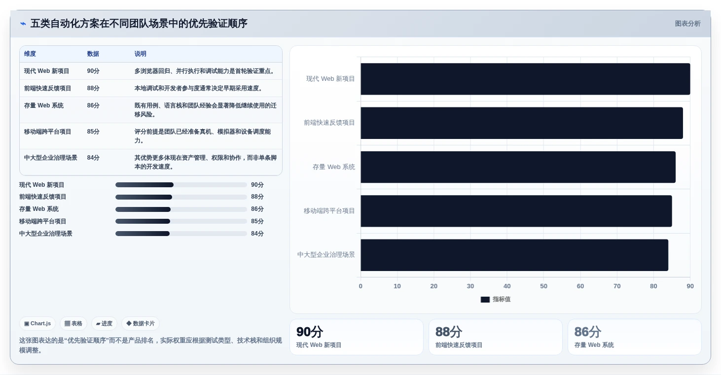Toggle the 指标值 legend swatch
This screenshot has width=721, height=375.
pyautogui.click(x=485, y=300)
